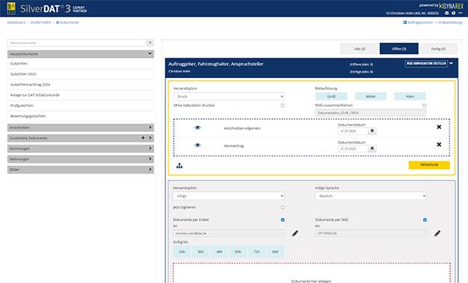The image size is (468, 283).
Task: Expand the Zusätzliche Dokumente section arrow
Action: coord(150,138)
